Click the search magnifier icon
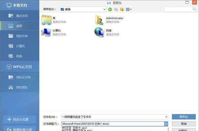This screenshot has width=199, height=131. click(x=194, y=9)
